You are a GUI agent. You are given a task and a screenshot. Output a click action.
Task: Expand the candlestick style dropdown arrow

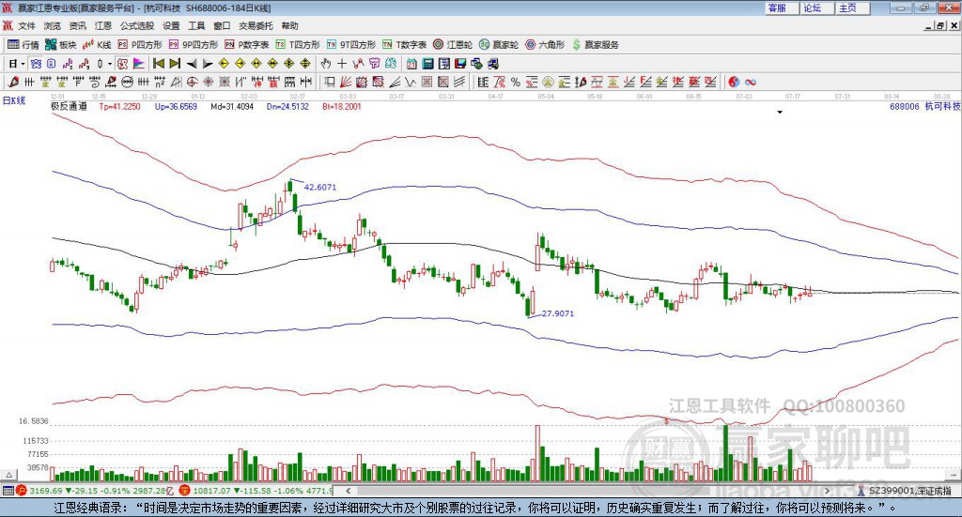point(110,64)
